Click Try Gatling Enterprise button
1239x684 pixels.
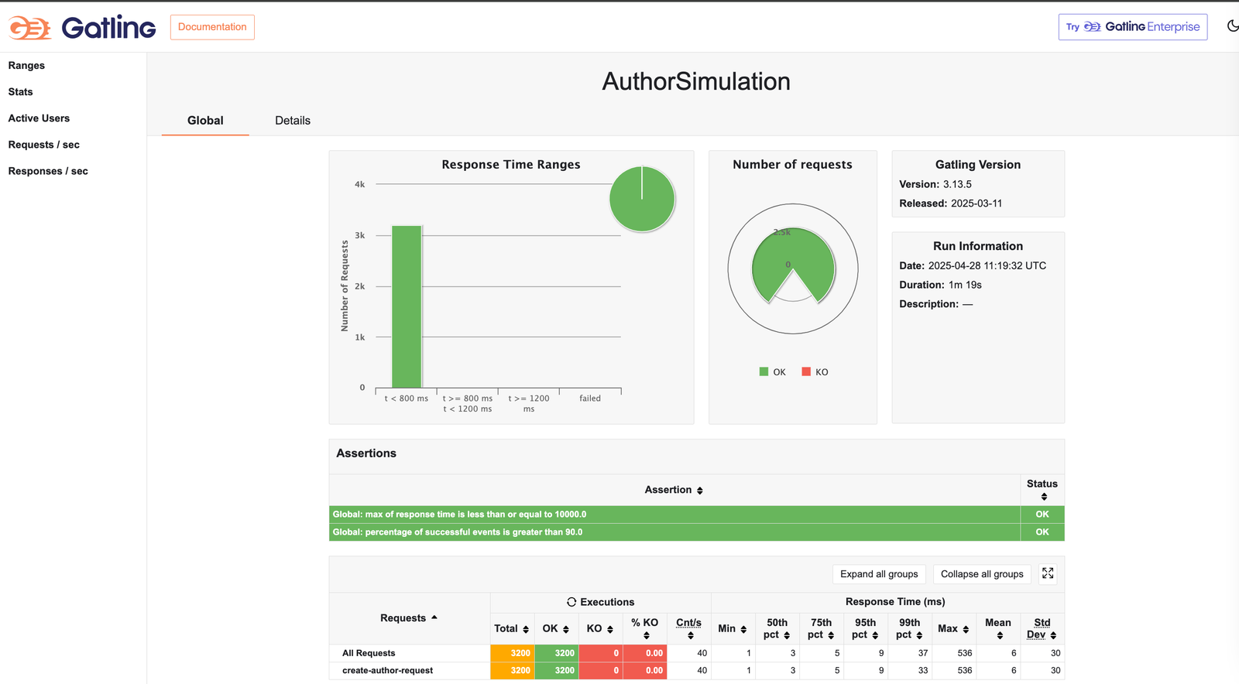coord(1132,27)
